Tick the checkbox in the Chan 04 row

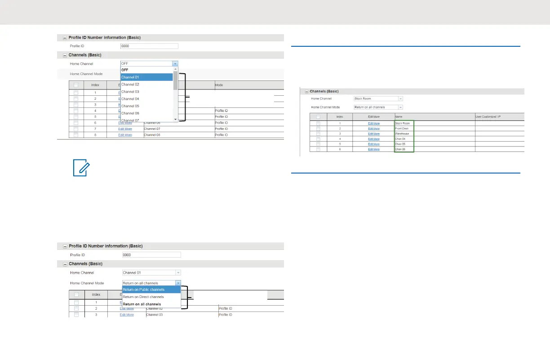coord(319,139)
